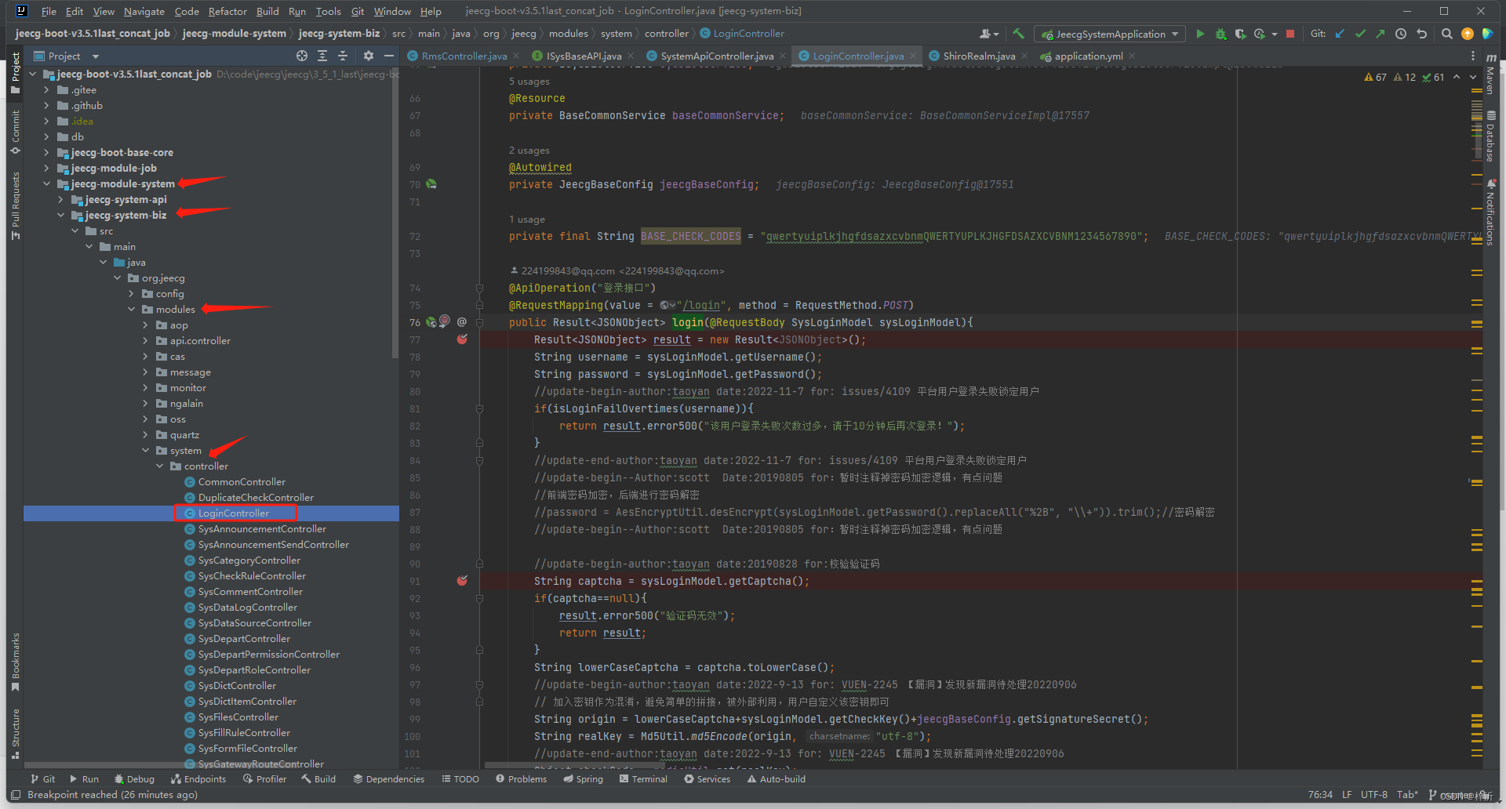Click the 67 warnings inspection indicator
This screenshot has height=809, width=1506.
tap(1376, 77)
